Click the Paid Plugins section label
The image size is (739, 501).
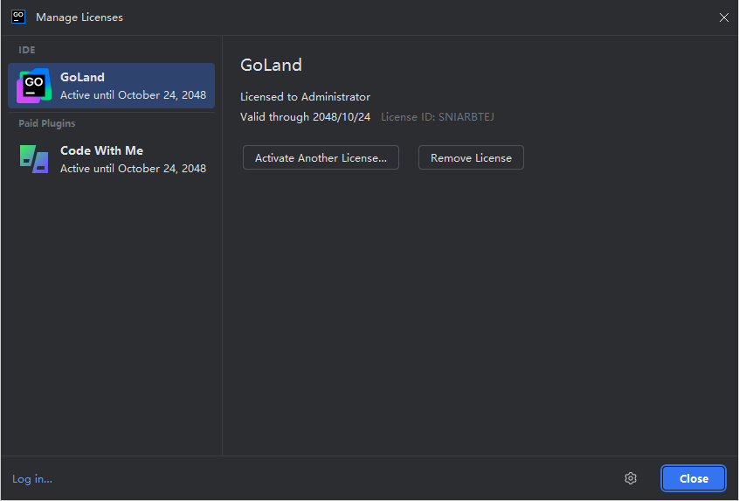(46, 123)
